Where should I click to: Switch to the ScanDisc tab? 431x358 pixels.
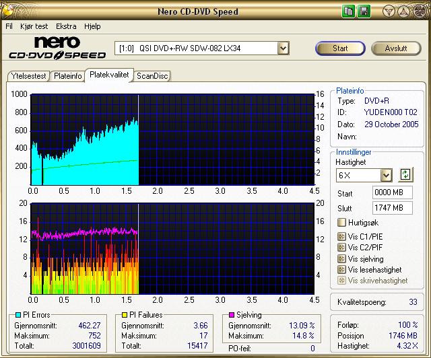[x=152, y=76]
